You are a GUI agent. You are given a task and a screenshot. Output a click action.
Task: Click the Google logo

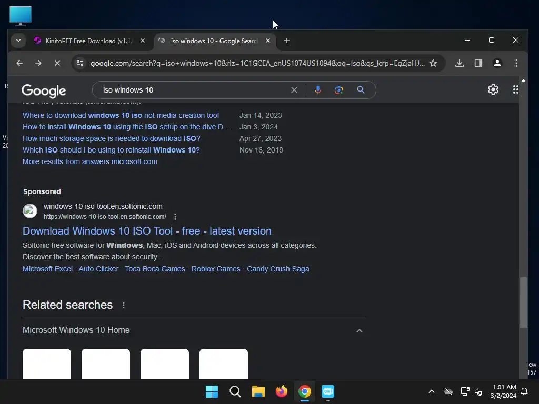[44, 90]
